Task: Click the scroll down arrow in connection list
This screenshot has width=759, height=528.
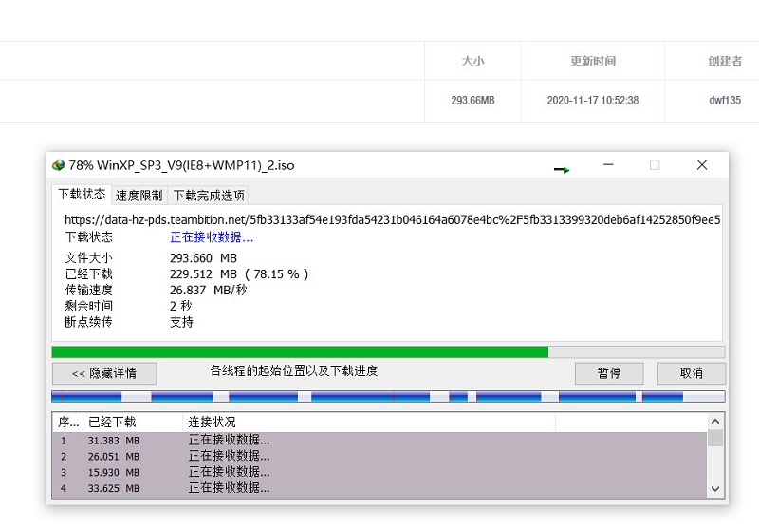Action: point(715,489)
